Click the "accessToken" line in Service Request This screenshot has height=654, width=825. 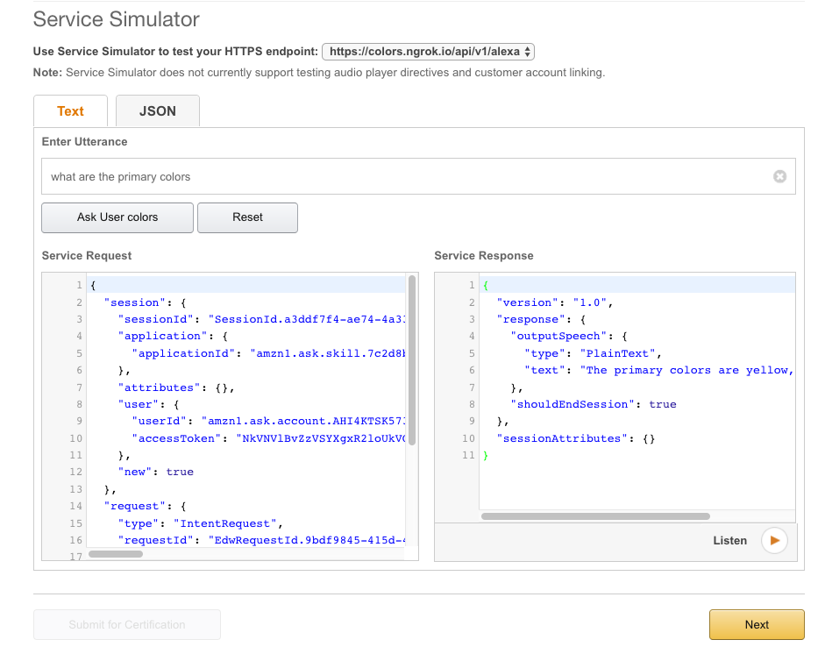point(268,438)
